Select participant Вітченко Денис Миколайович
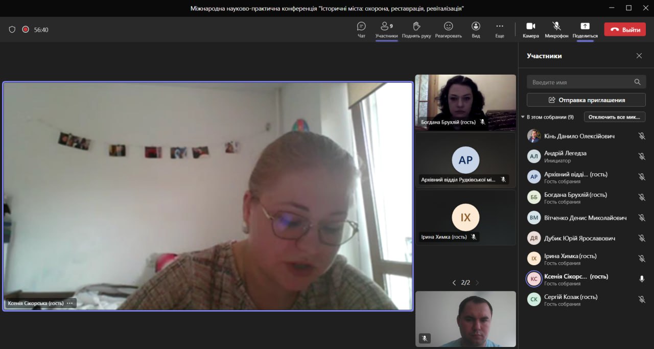 (x=586, y=218)
